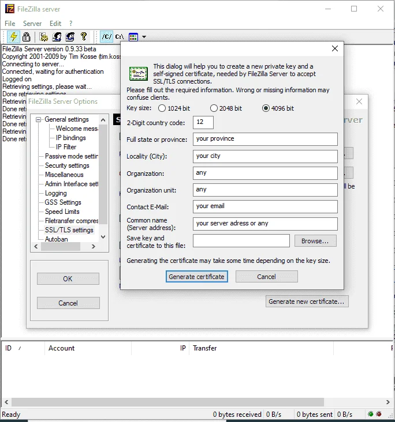Open the ? help menu
Image resolution: width=395 pixels, height=422 pixels.
70,24
